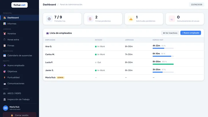Click the JORNADA column header
The width and height of the screenshot is (208, 117).
129,40
